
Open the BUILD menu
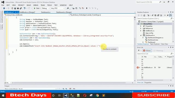tap(29, 5)
